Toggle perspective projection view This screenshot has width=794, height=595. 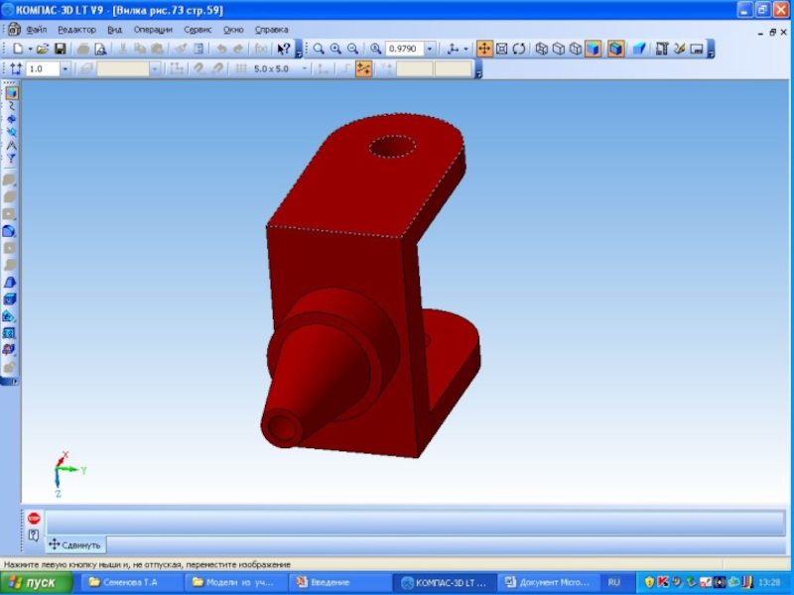[x=639, y=49]
